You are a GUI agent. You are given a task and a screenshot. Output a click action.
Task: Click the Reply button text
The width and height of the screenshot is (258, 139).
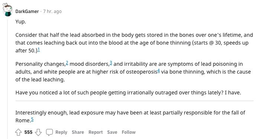click(x=61, y=132)
